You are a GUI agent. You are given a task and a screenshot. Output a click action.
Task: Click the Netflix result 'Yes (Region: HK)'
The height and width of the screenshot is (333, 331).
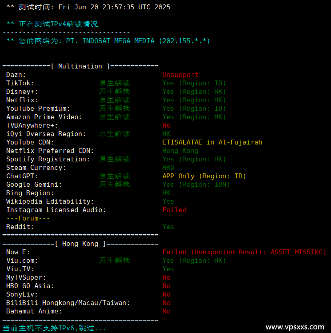[194, 100]
